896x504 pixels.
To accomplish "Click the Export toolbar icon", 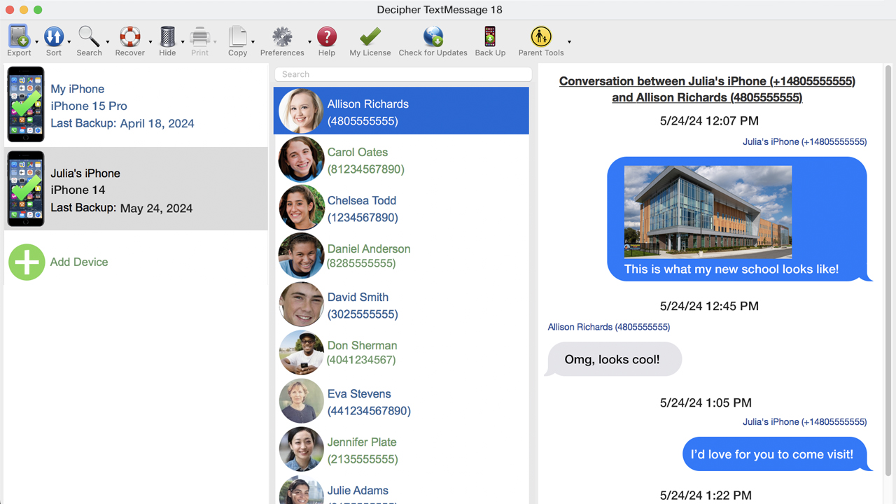I will [19, 37].
